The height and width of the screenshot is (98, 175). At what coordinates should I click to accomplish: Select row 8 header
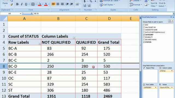click(4, 66)
